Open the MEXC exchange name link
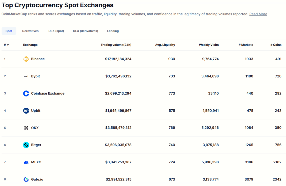This screenshot has height=186, width=286. click(36, 162)
